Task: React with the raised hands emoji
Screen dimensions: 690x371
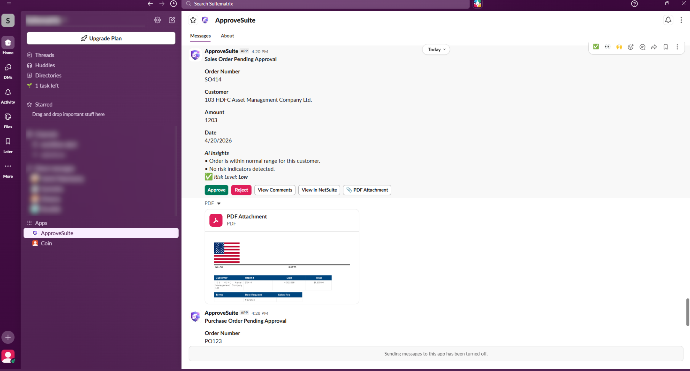Action: (619, 47)
